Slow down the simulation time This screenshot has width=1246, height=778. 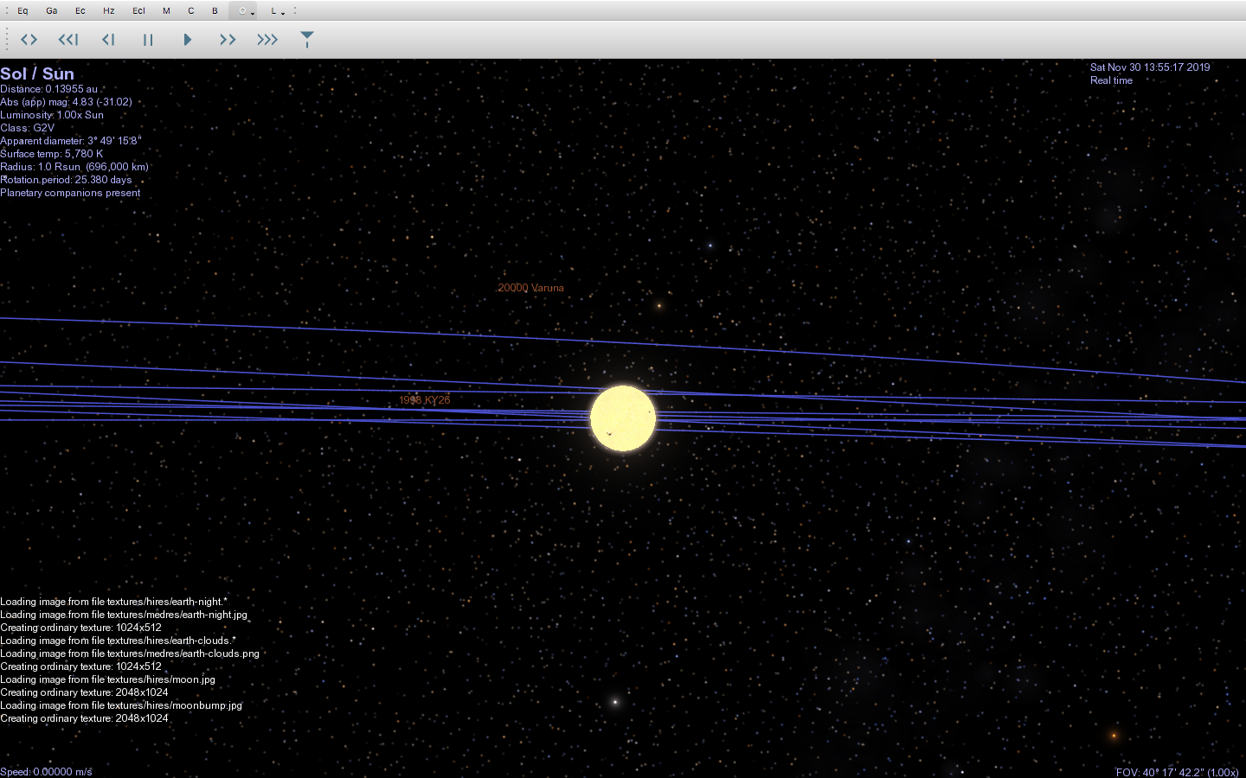tap(108, 39)
